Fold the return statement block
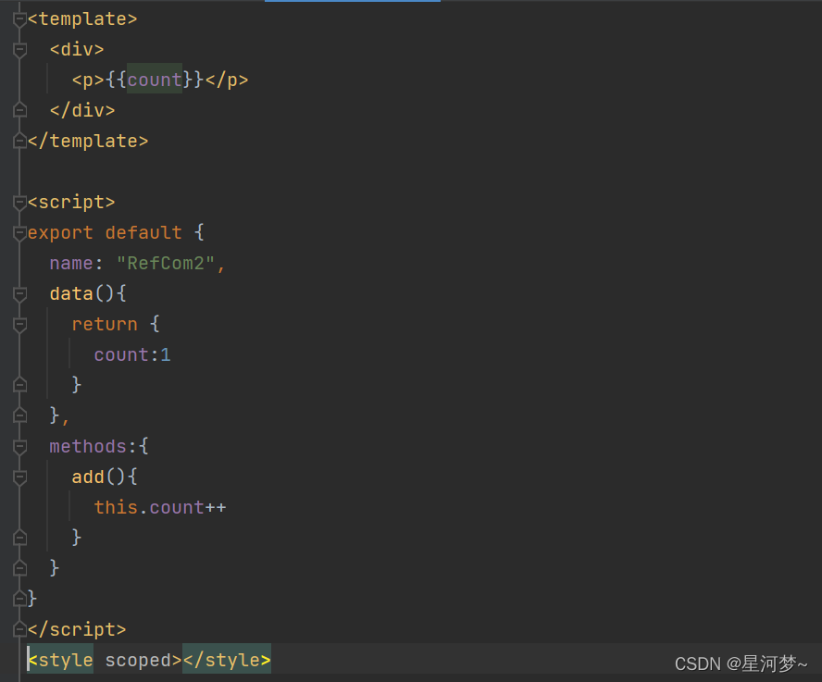Viewport: 822px width, 682px height. tap(19, 325)
